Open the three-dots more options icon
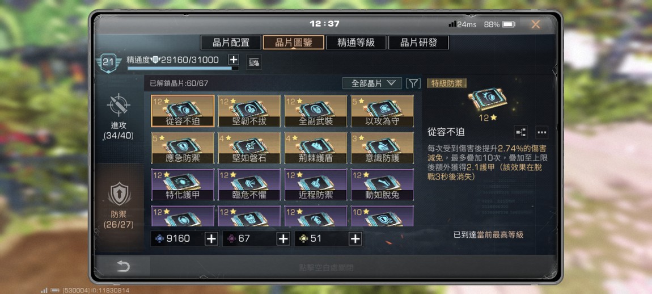Viewport: 652px width, 294px height. click(x=541, y=132)
